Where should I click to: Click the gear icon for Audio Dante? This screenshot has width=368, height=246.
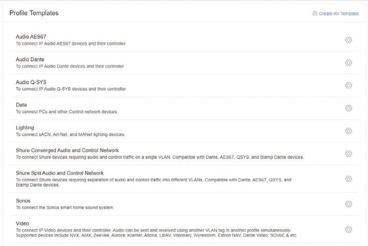coord(348,63)
